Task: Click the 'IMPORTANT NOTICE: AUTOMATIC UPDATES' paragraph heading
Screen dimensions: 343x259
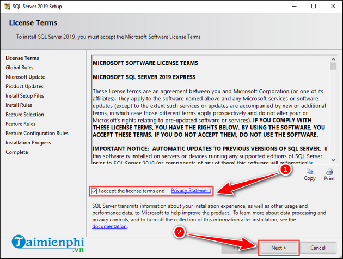Action: point(207,149)
